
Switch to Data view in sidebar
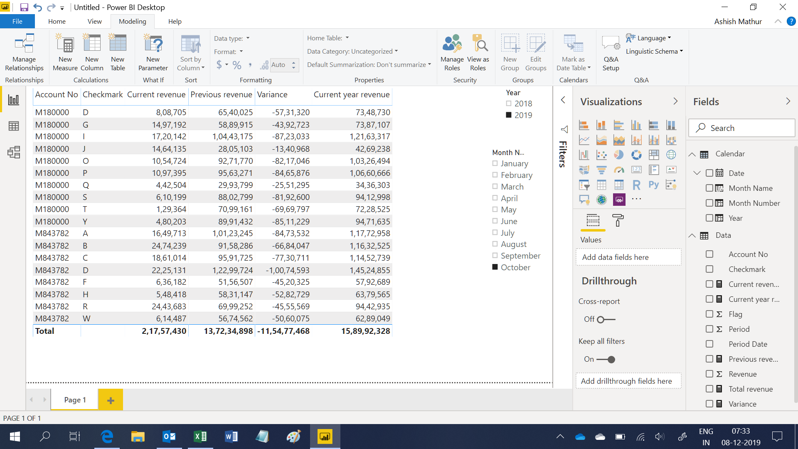pyautogui.click(x=14, y=126)
